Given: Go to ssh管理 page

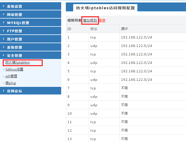Looking at the screenshot, I should pyautogui.click(x=11, y=76).
